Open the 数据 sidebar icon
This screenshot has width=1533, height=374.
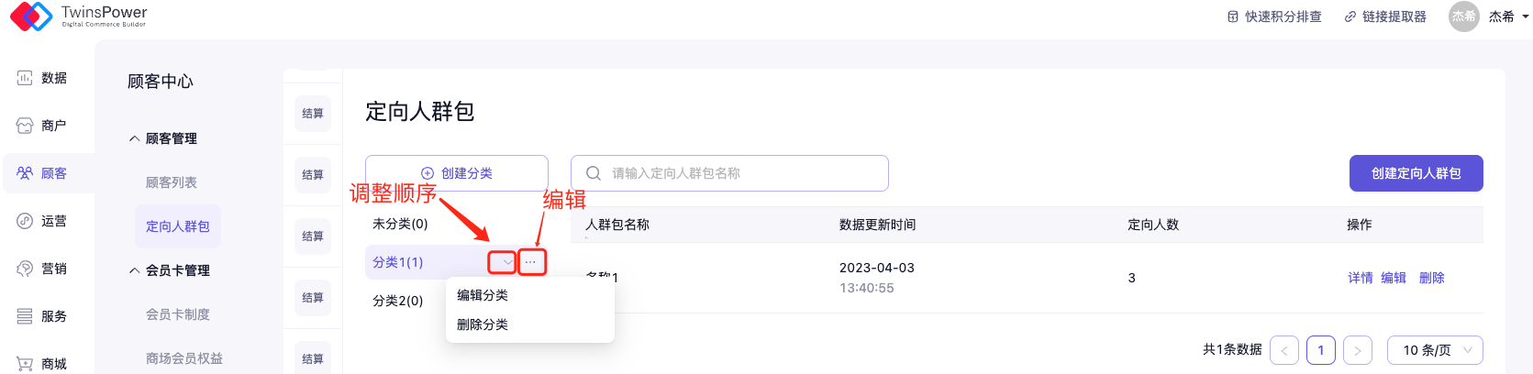(x=25, y=78)
